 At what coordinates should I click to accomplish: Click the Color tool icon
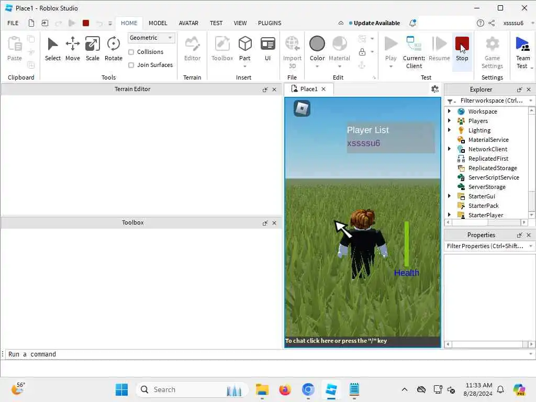317,44
